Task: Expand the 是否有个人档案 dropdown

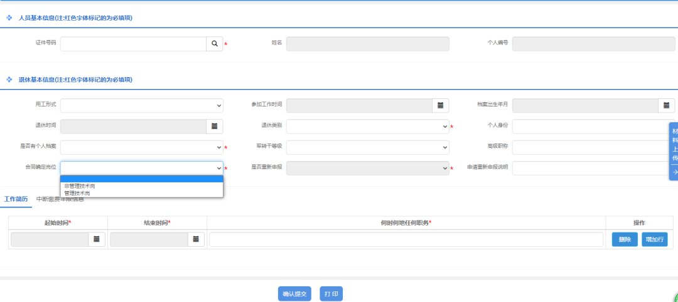Action: 141,147
